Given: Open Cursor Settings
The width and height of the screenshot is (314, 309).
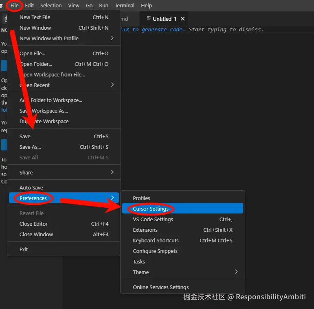Looking at the screenshot, I should click(x=182, y=209).
